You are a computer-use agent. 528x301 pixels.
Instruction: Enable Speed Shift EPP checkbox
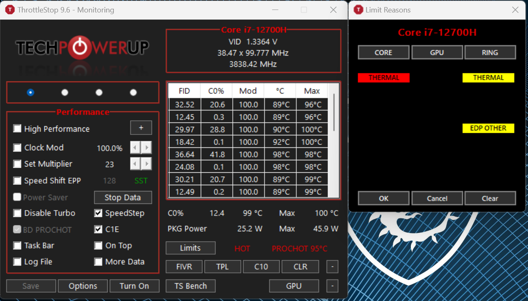17,181
